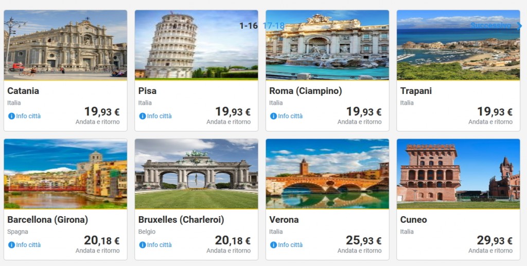Select the Verona bridge photo

327,174
